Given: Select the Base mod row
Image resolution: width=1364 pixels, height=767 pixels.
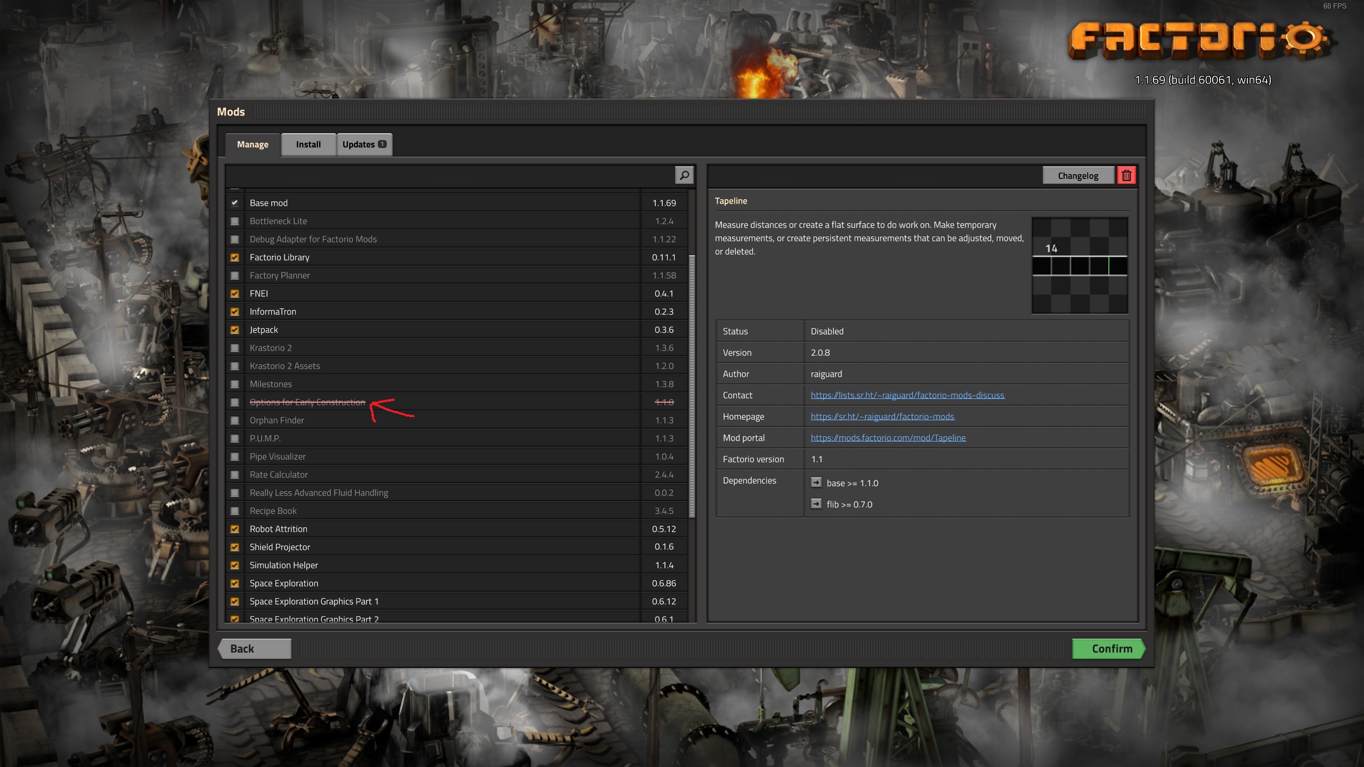Looking at the screenshot, I should (457, 203).
